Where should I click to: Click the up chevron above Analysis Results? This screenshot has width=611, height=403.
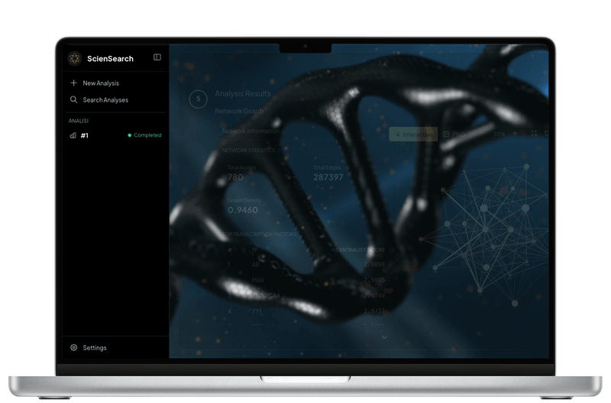(384, 64)
